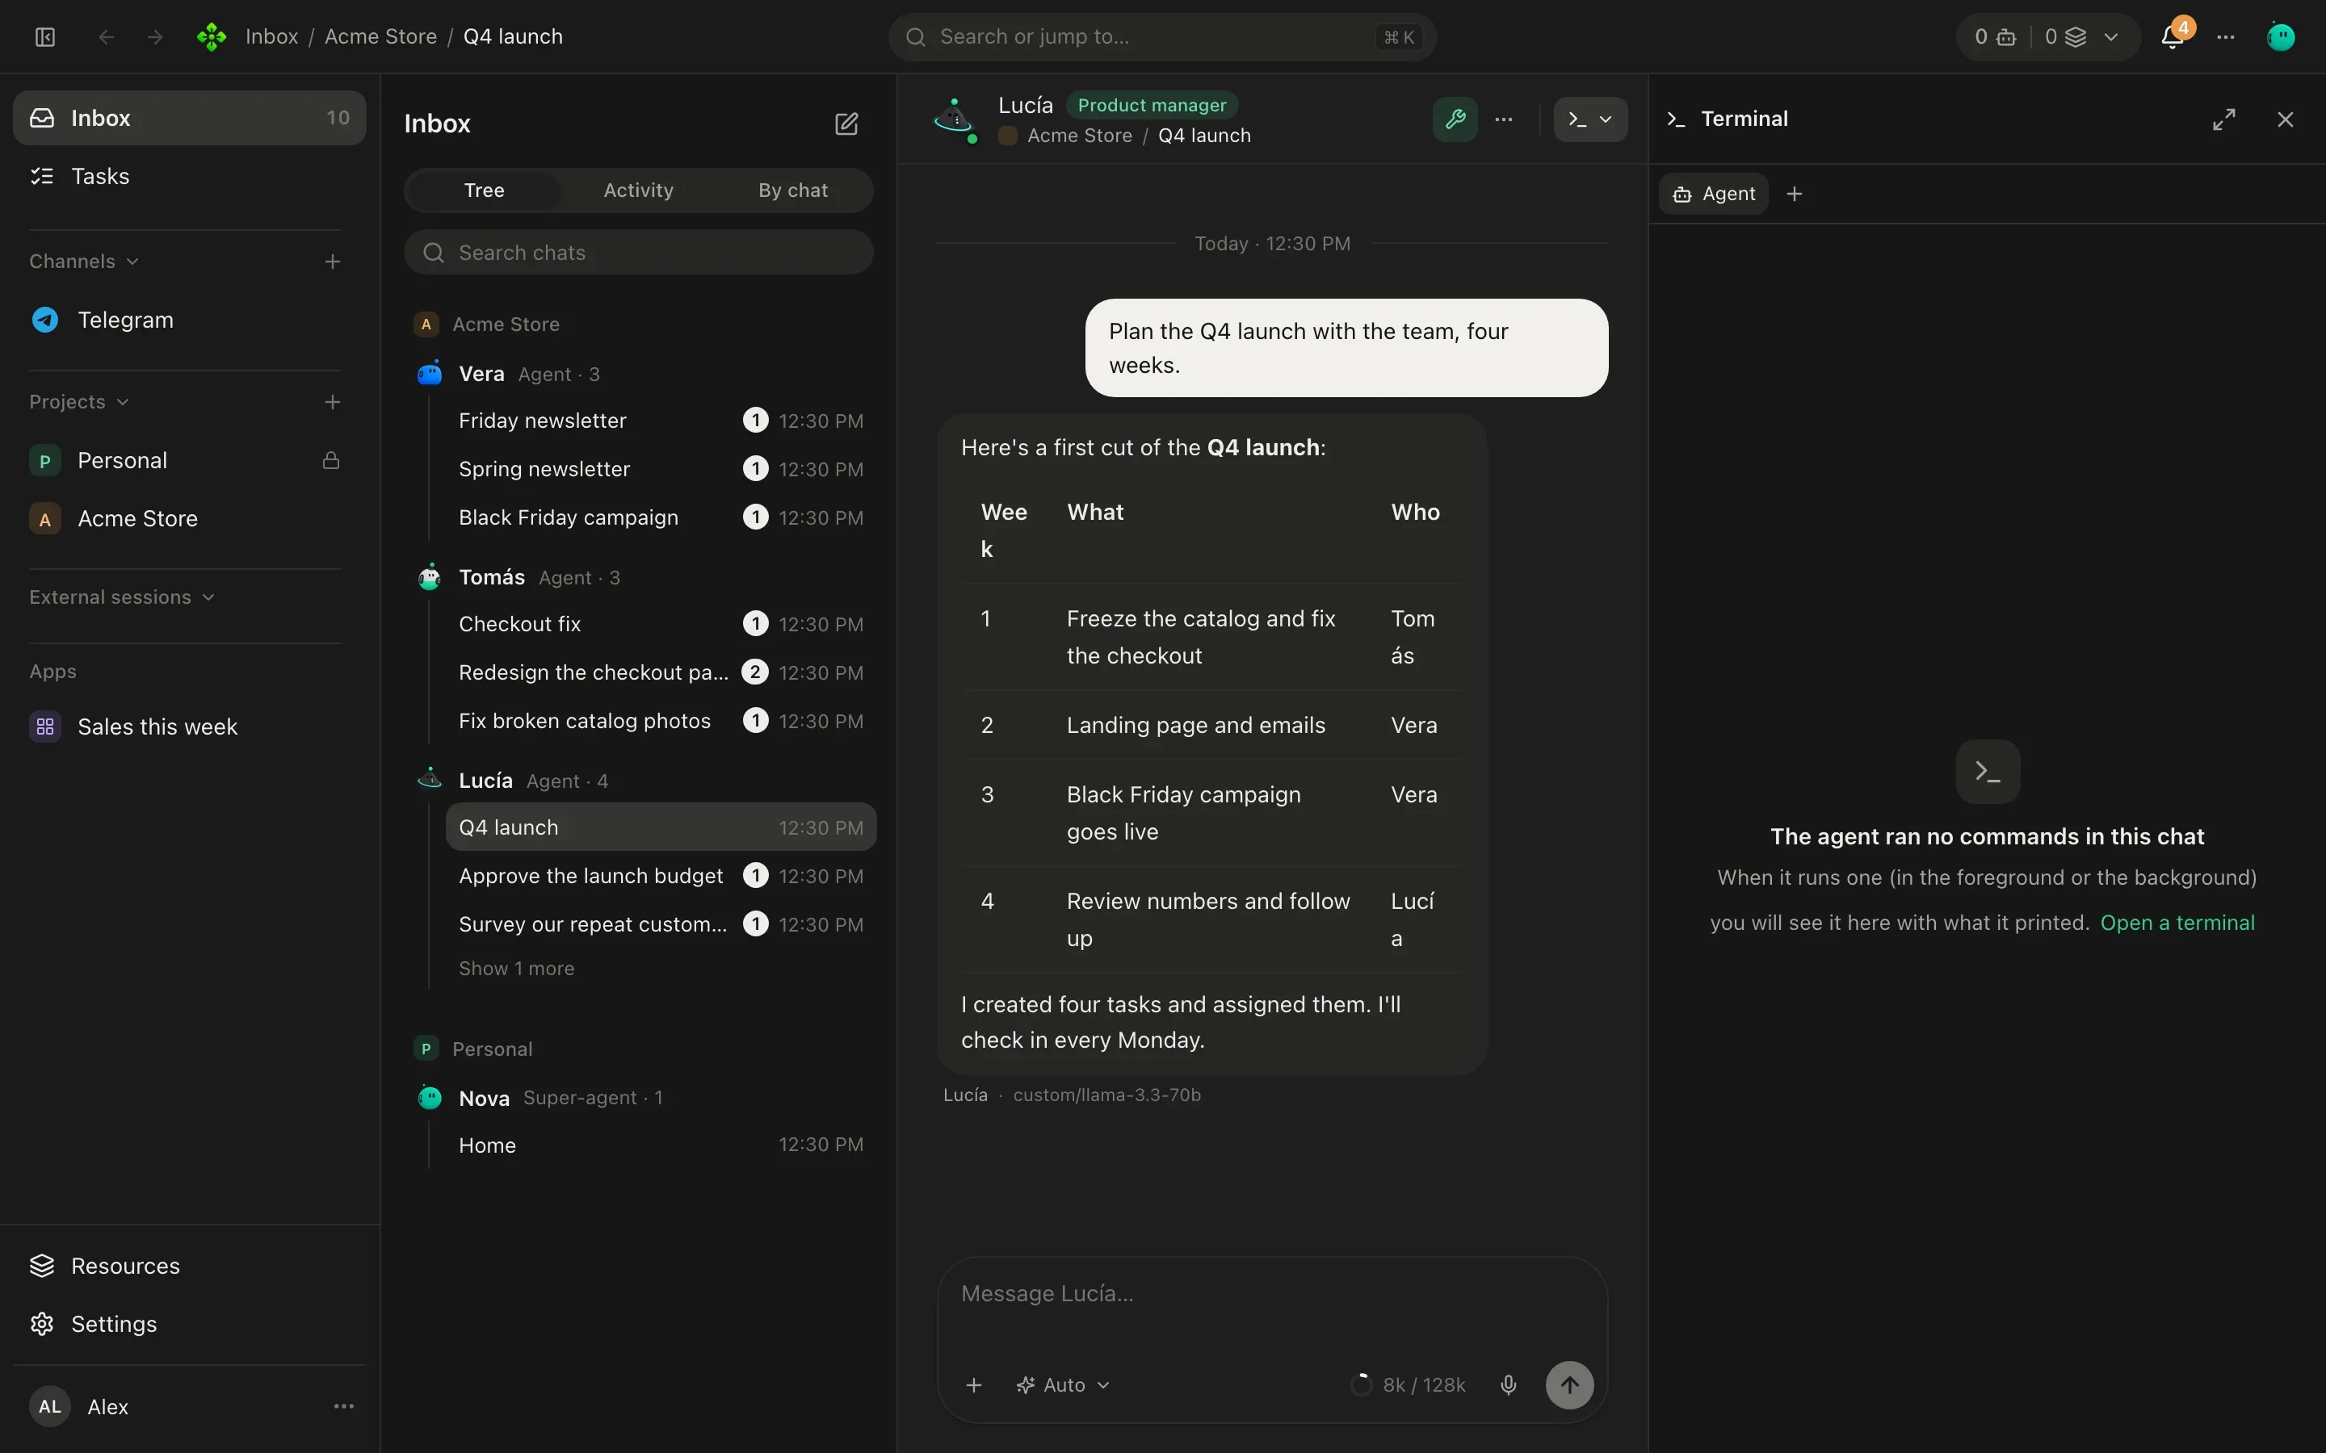2326x1453 pixels.
Task: Click the Search or jump to field
Action: (x=1162, y=36)
